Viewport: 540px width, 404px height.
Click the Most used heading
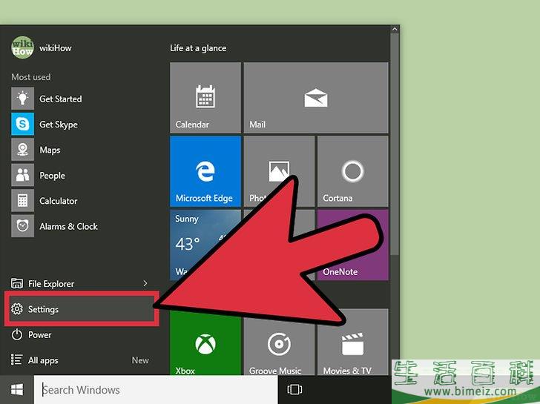pos(31,77)
